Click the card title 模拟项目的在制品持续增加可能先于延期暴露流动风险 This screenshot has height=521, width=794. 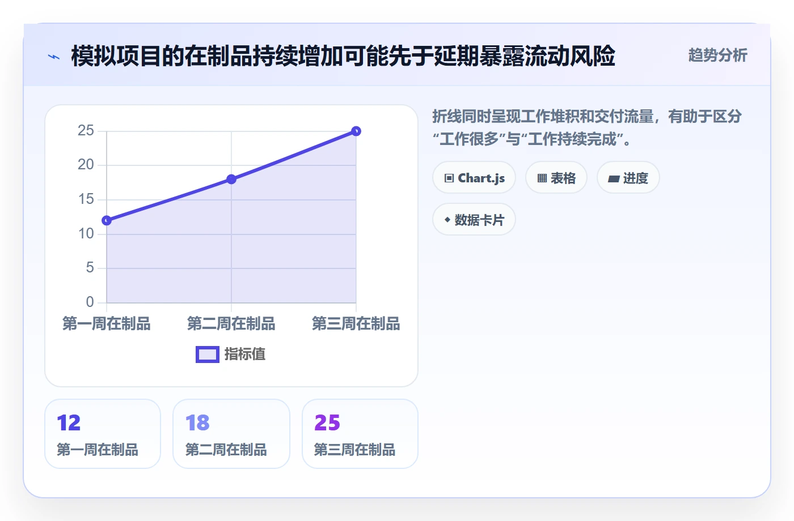click(343, 56)
